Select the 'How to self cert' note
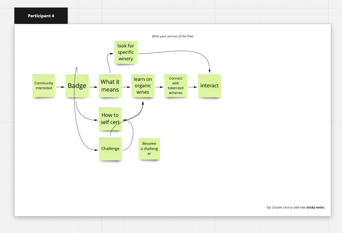 (x=110, y=119)
